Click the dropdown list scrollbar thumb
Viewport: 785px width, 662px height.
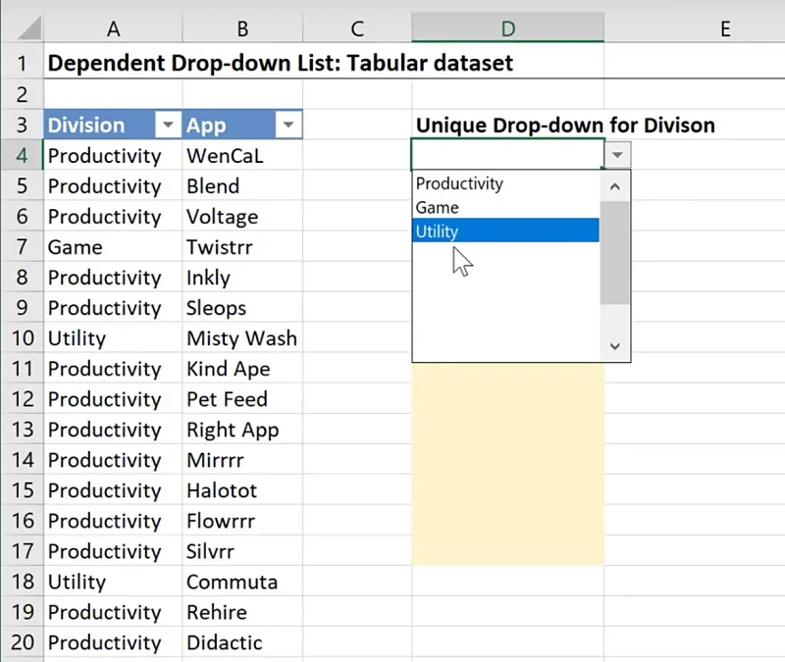coord(615,252)
